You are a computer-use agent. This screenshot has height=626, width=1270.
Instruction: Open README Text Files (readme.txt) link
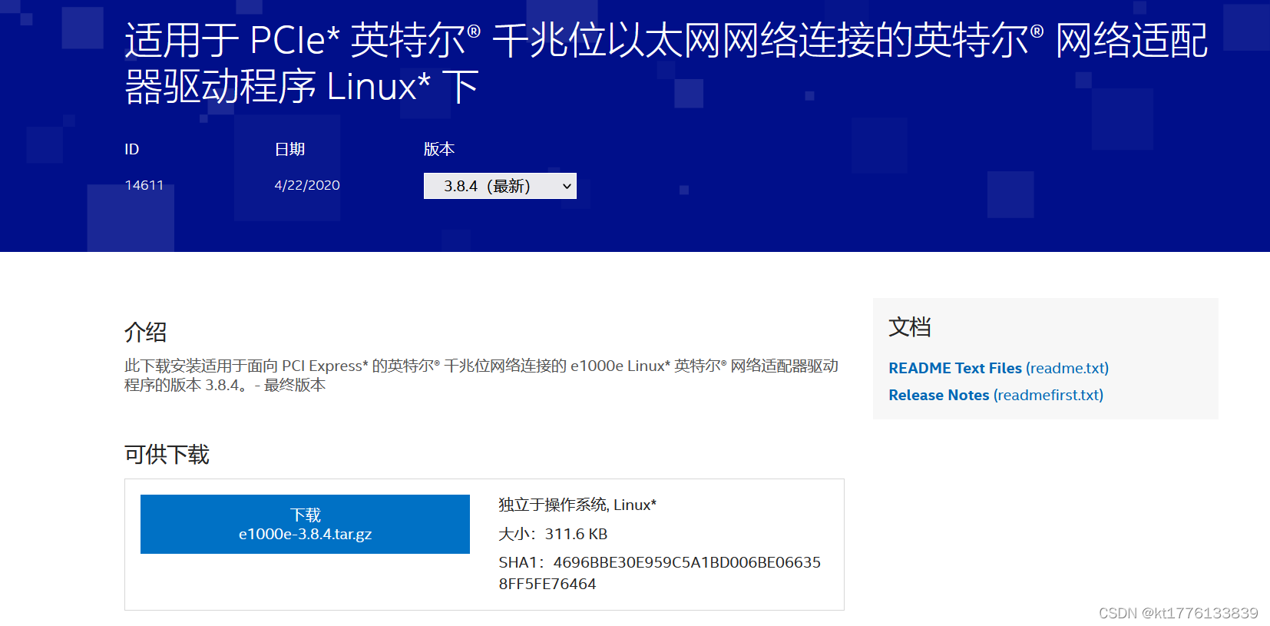(998, 368)
